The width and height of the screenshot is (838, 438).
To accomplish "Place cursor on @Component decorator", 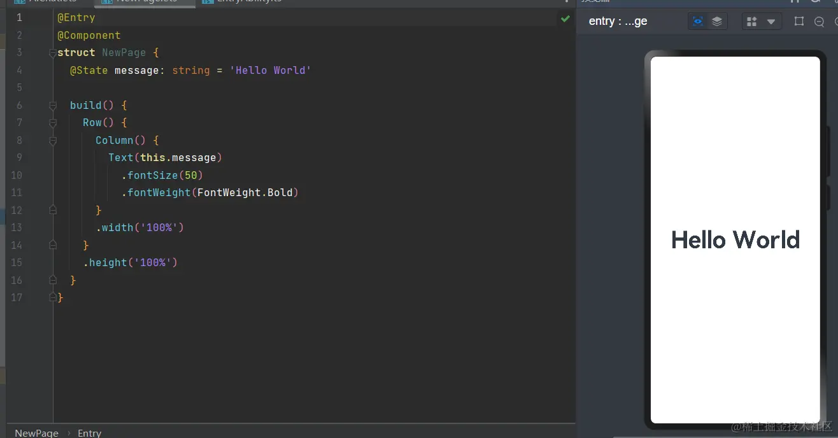I will 89,36.
